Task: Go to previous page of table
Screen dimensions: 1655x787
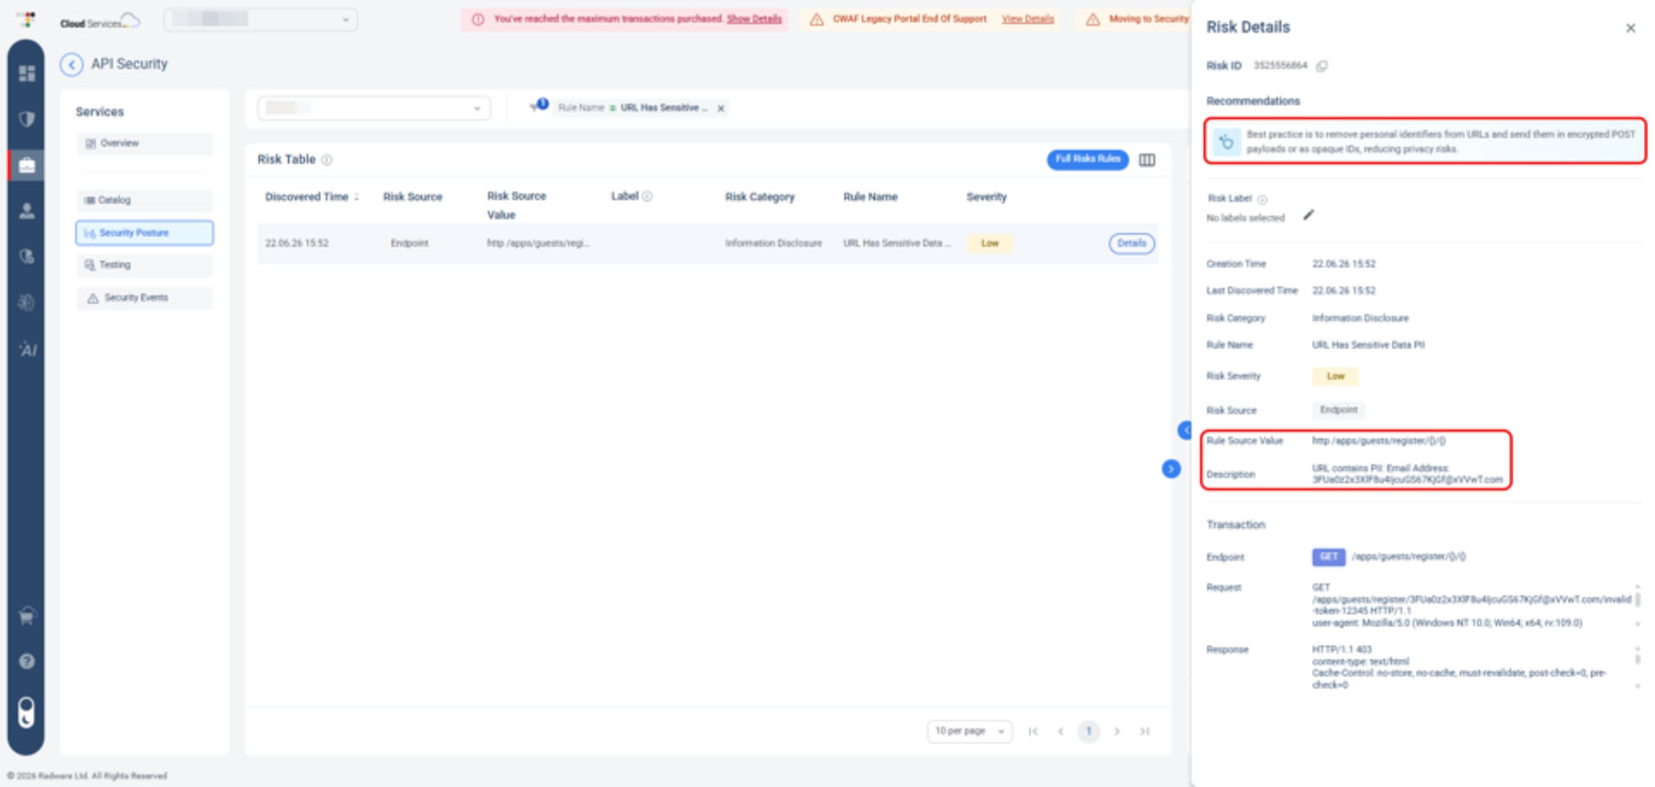Action: coord(1060,731)
